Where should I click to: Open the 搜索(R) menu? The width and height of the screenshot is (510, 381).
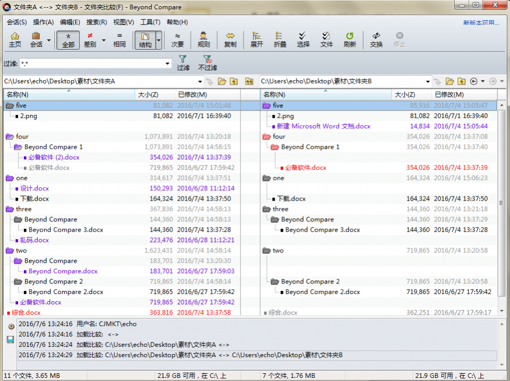(96, 22)
